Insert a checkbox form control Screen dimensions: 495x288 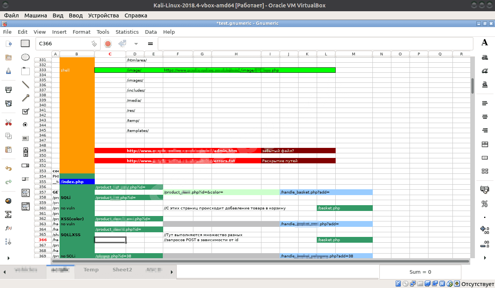pyautogui.click(x=25, y=111)
